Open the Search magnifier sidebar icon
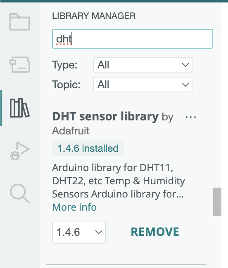 click(x=20, y=193)
